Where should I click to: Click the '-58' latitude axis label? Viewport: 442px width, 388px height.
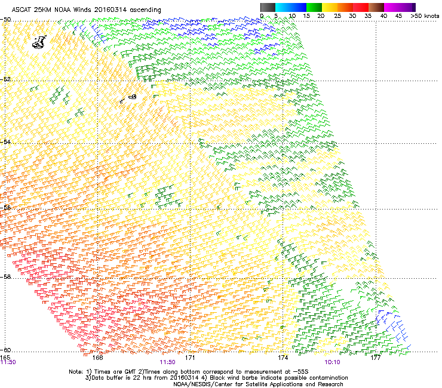point(5,277)
